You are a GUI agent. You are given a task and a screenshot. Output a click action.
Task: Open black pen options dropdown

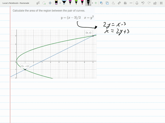[x=90, y=5]
